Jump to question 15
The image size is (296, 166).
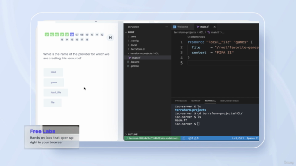72,40
